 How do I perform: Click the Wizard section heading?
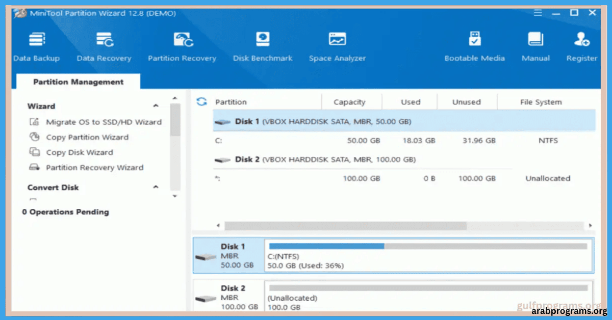[41, 106]
